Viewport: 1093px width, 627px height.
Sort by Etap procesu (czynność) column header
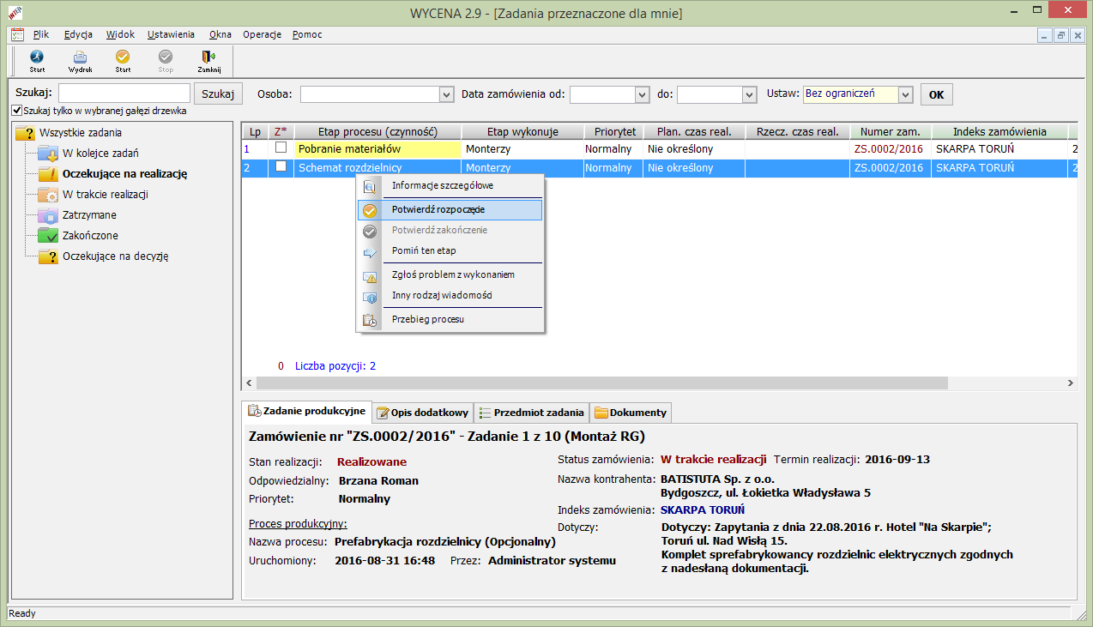point(377,131)
